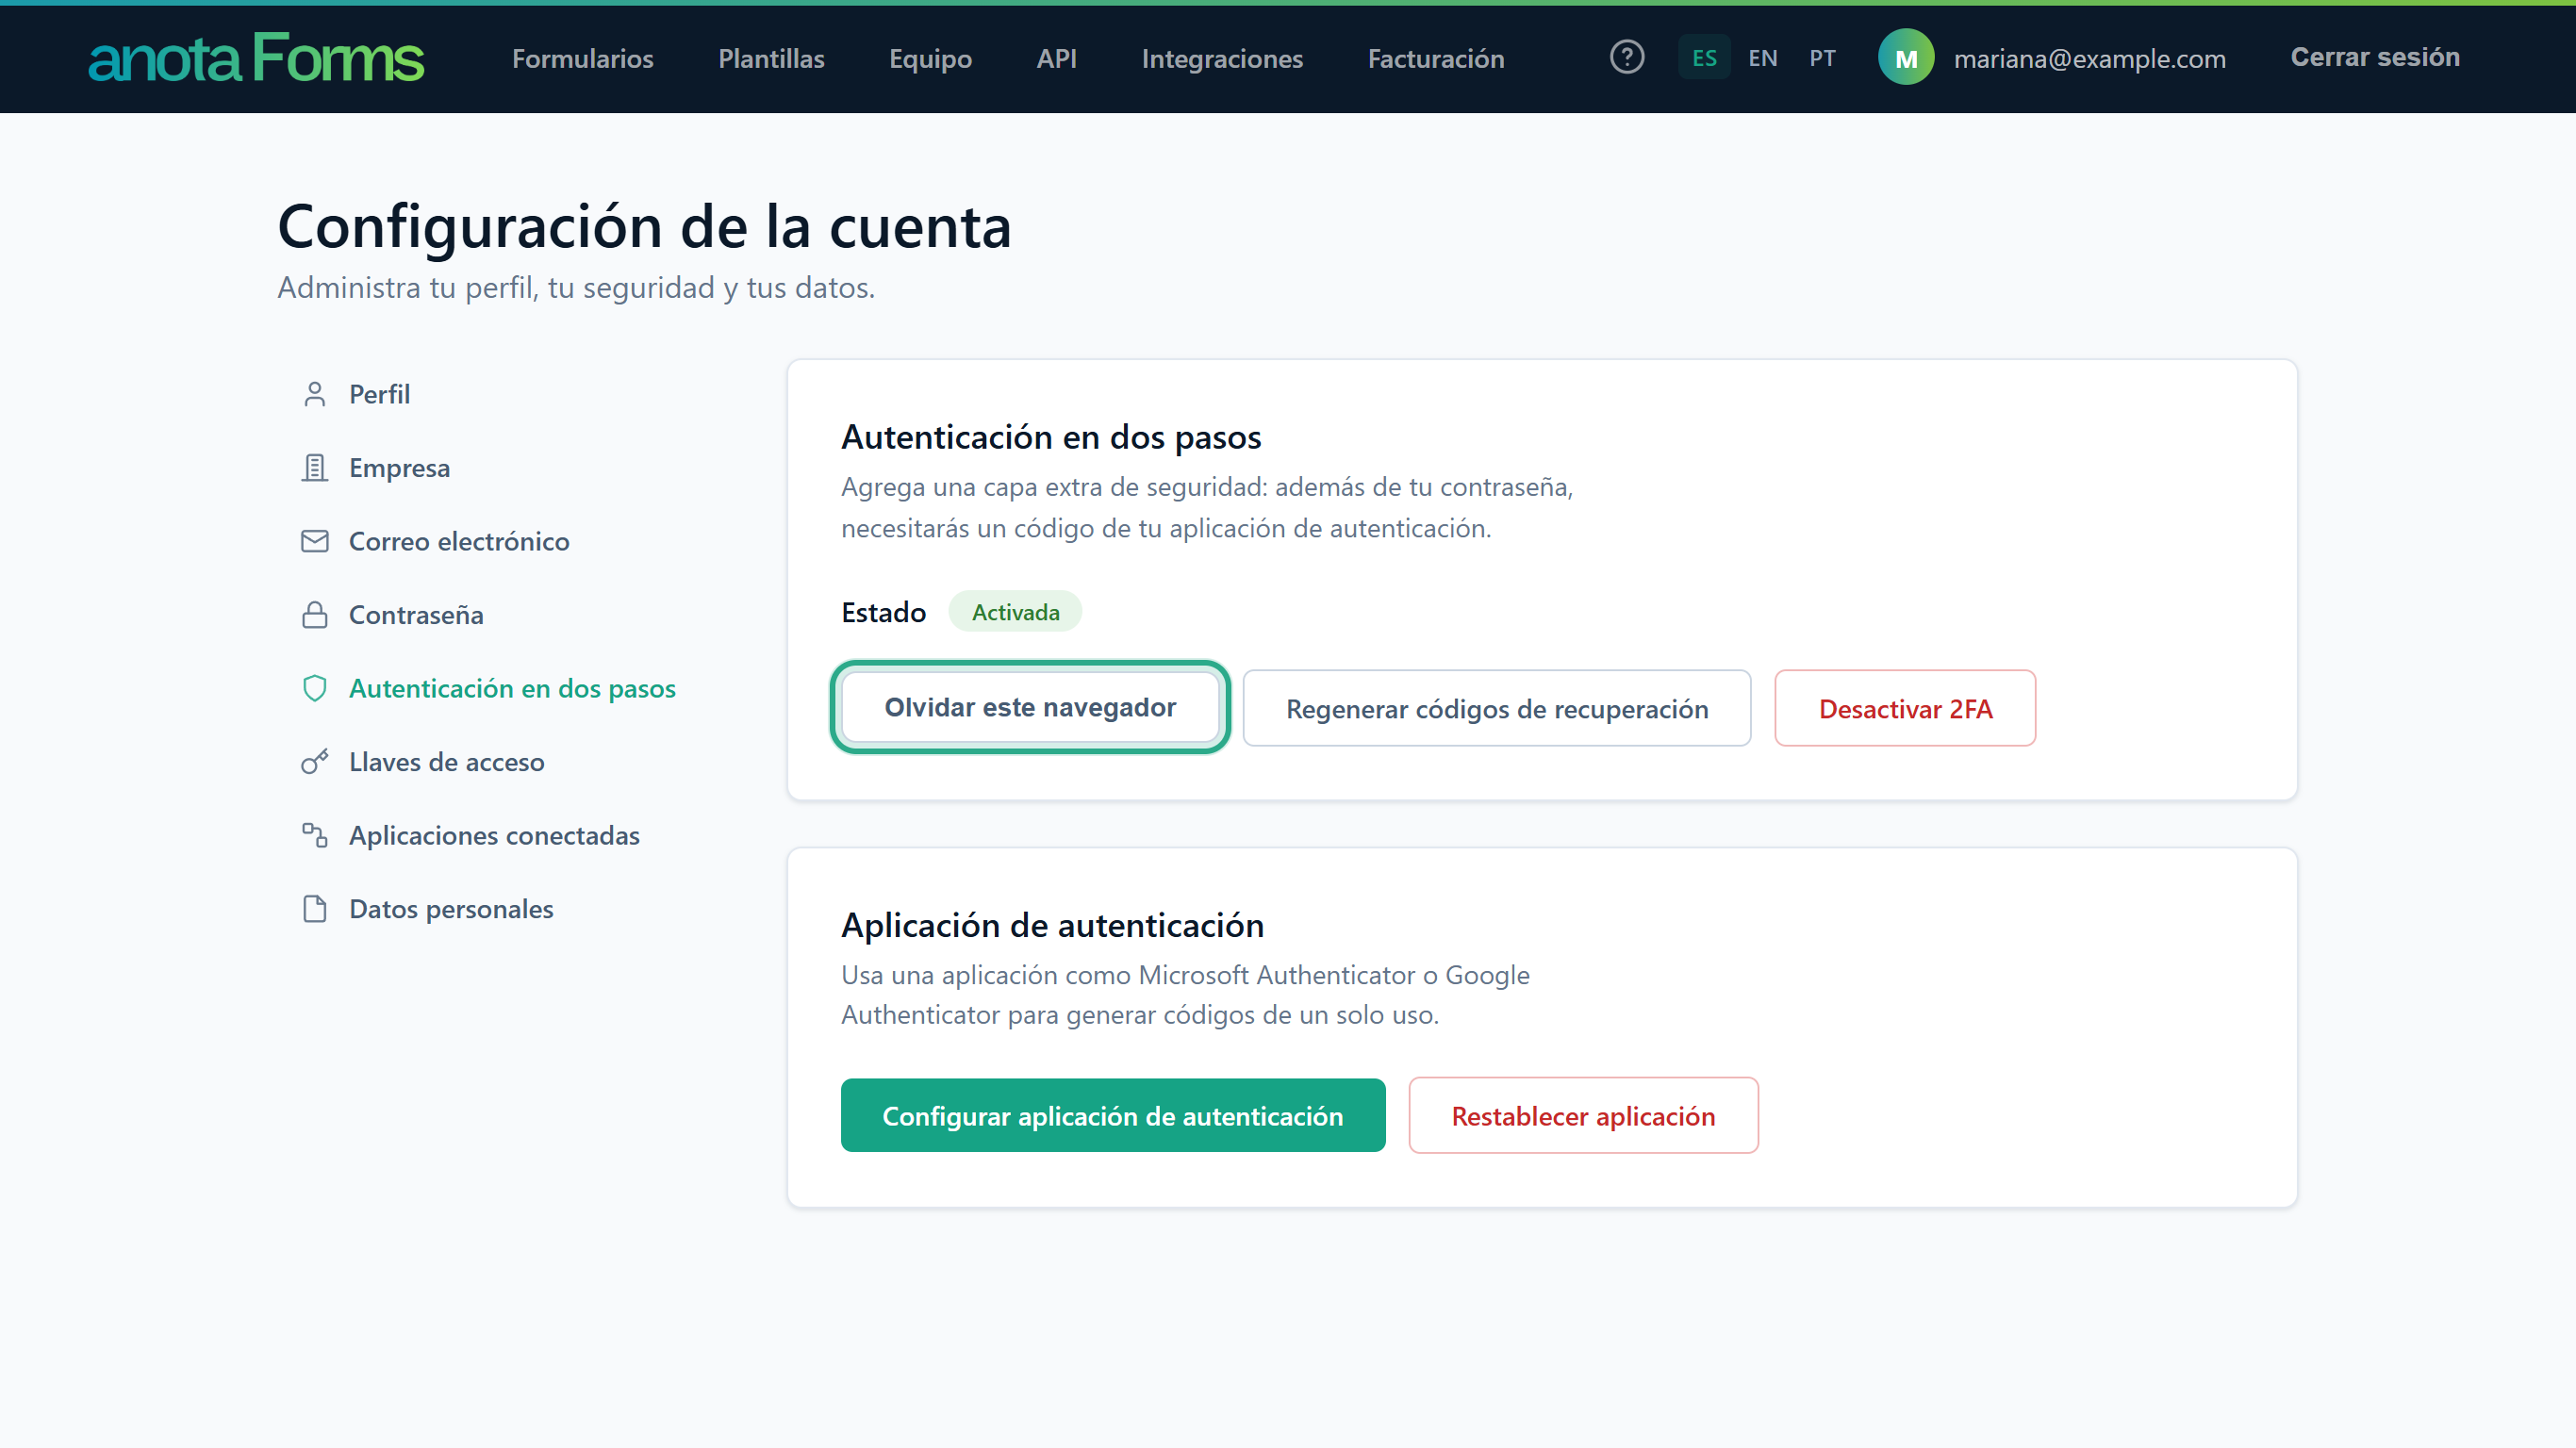Viewport: 2576px width, 1448px height.
Task: Click the mariana@example.com account email
Action: (x=2089, y=59)
